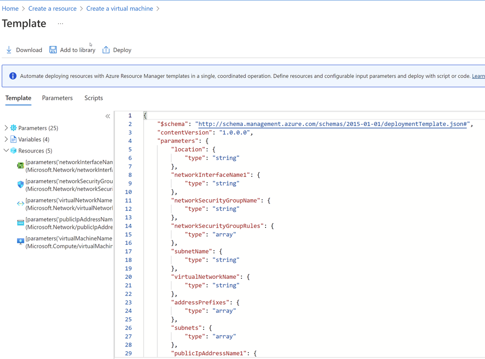
Task: Click the Parameters gear icon in tree
Action: pos(13,128)
